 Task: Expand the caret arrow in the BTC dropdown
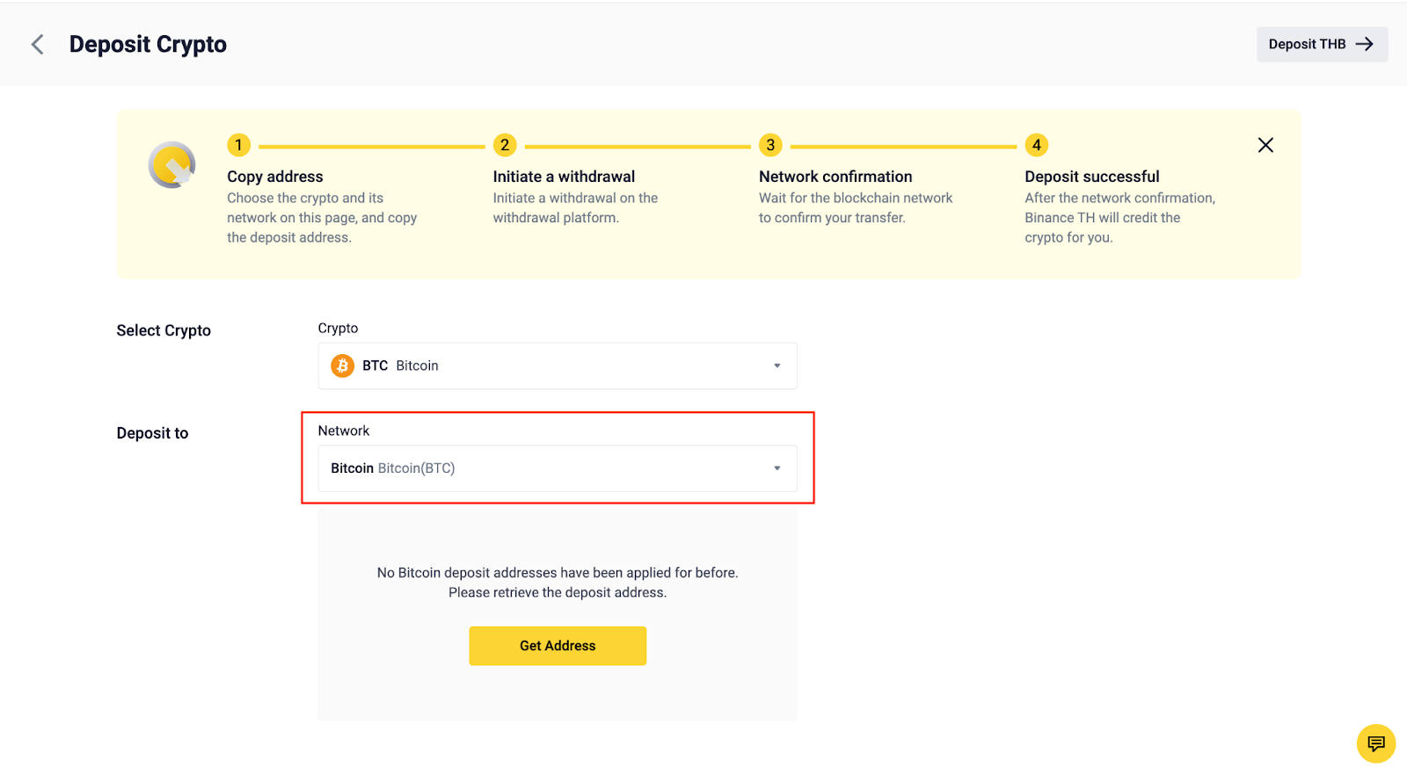776,366
